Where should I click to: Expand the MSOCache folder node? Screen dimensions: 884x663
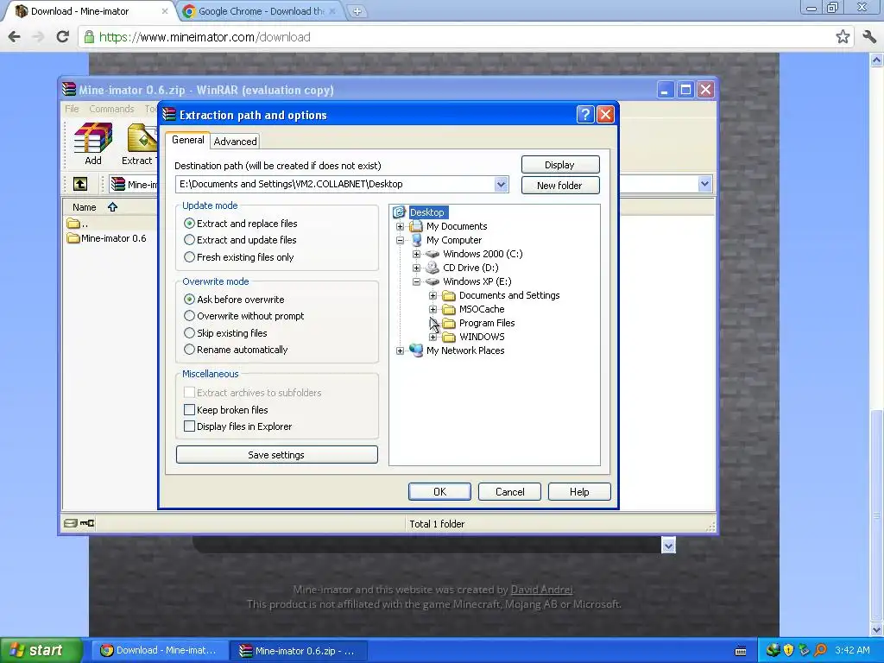point(433,309)
